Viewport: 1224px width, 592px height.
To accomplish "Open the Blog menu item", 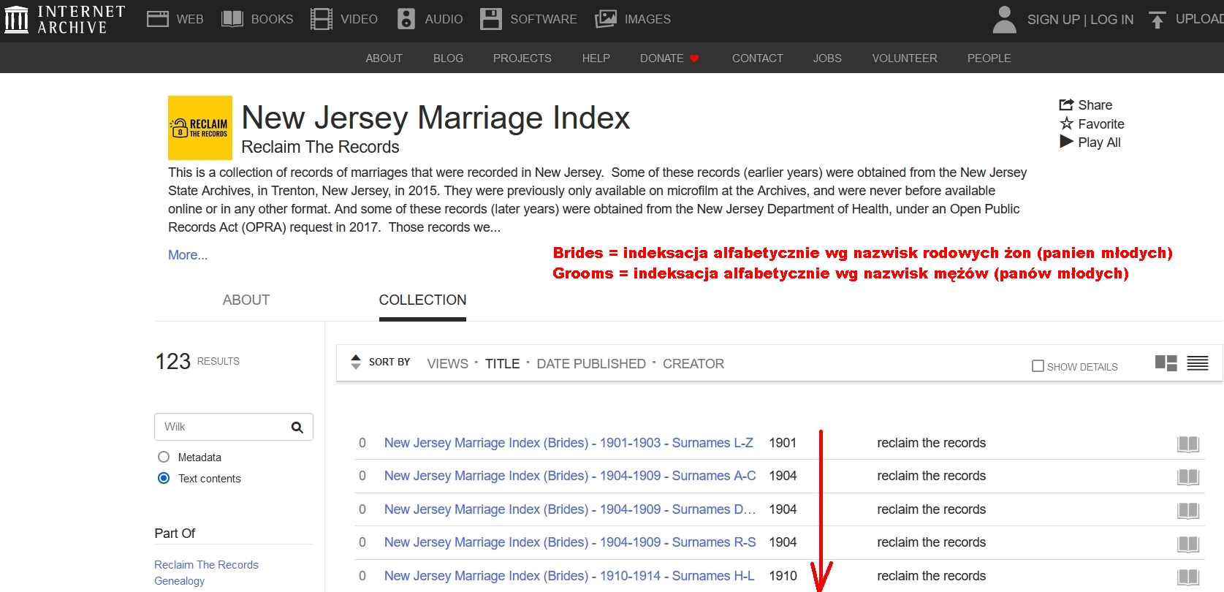I will pyautogui.click(x=448, y=58).
